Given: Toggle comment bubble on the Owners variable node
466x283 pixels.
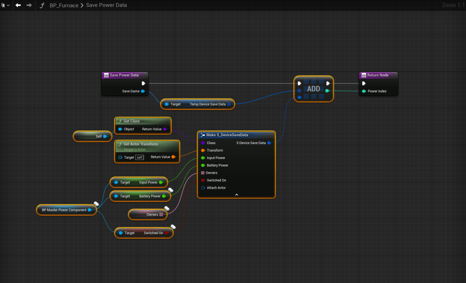Looking at the screenshot, I should coord(167,208).
